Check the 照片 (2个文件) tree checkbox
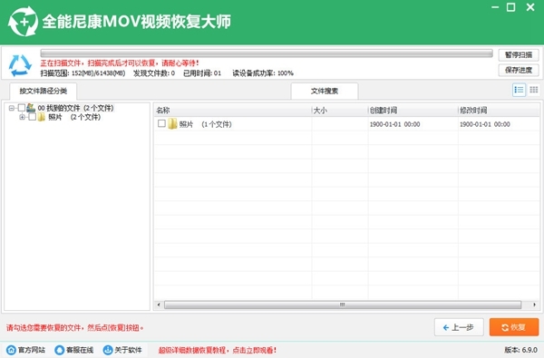 point(33,117)
